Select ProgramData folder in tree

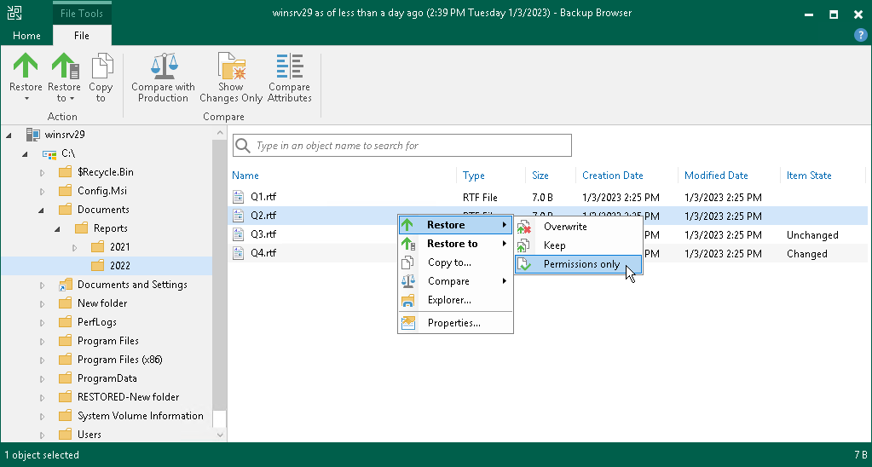pyautogui.click(x=107, y=378)
